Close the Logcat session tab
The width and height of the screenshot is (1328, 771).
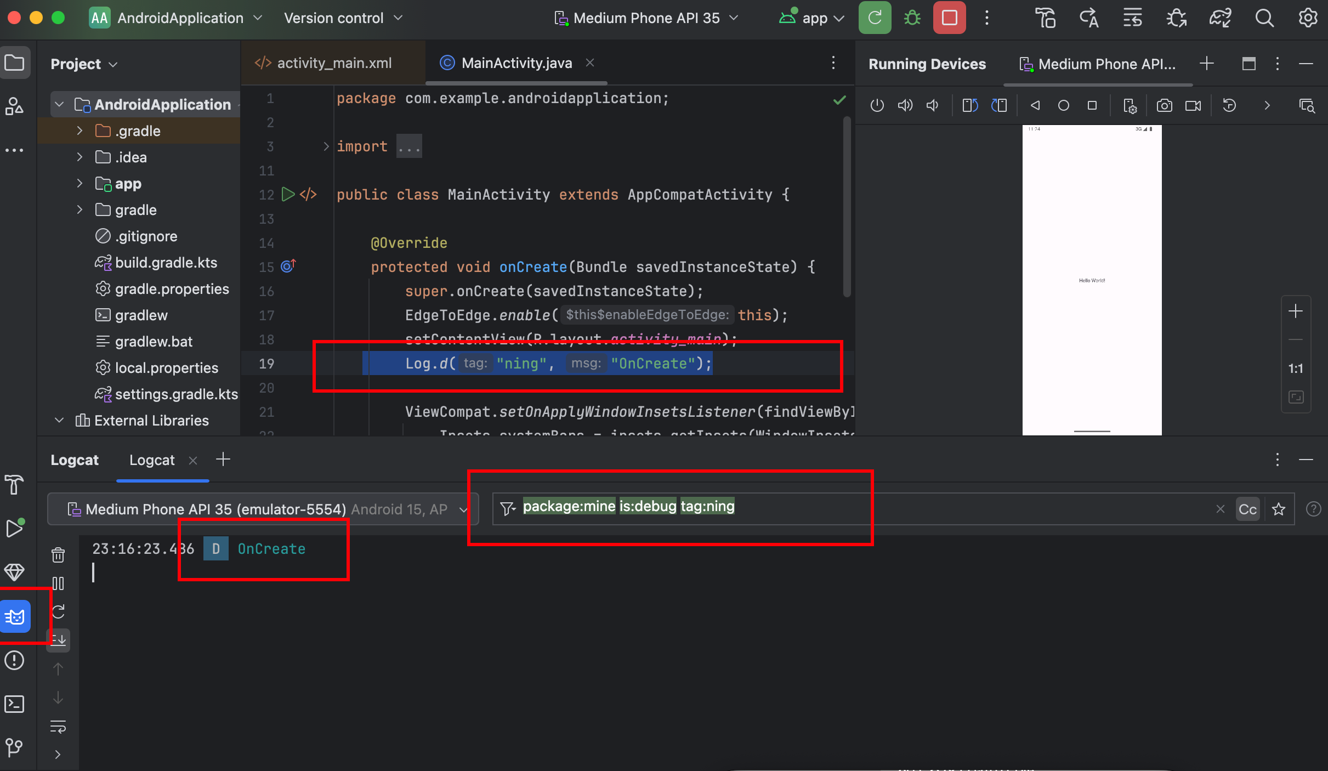pos(193,461)
